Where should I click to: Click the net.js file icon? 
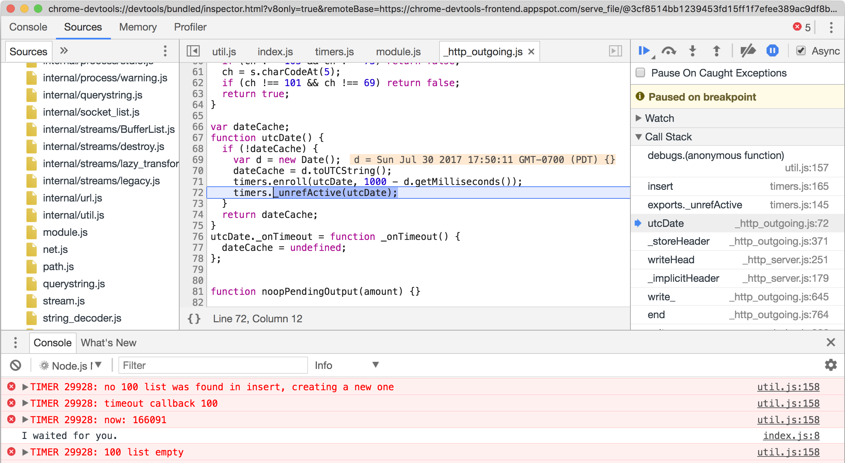point(32,250)
